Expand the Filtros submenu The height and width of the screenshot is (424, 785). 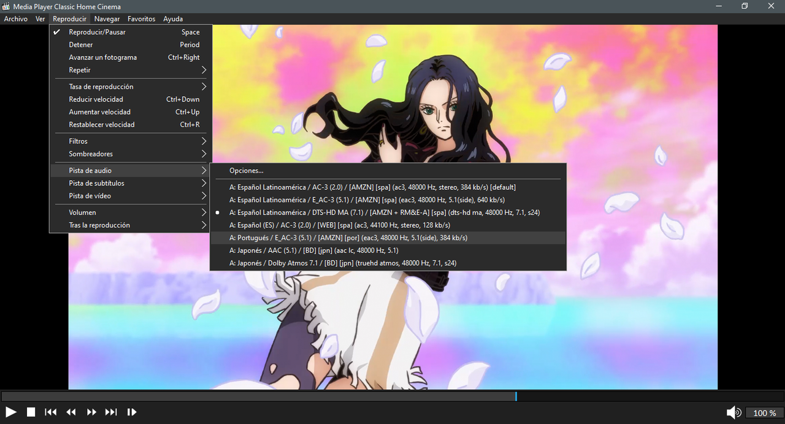coord(131,141)
